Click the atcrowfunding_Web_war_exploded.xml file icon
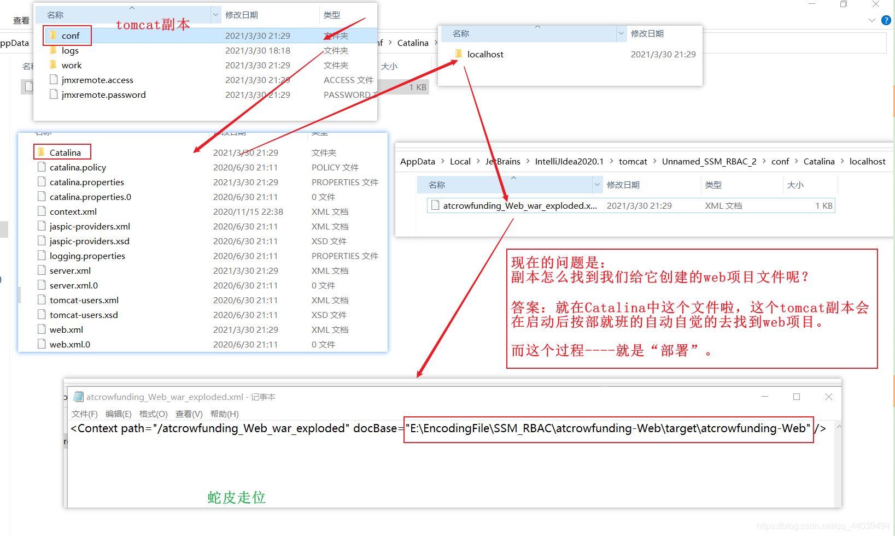Screen dimensions: 895x536 click(x=435, y=205)
